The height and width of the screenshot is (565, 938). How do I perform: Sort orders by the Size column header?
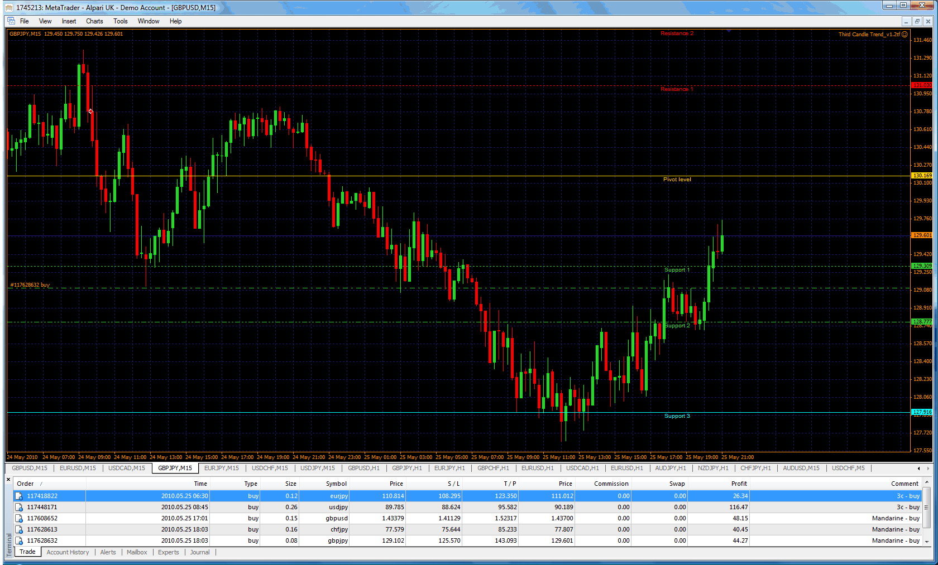point(279,484)
